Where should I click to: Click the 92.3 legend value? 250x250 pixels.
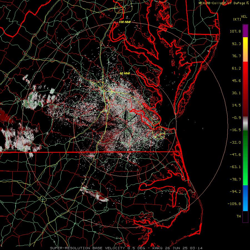coord(236,44)
